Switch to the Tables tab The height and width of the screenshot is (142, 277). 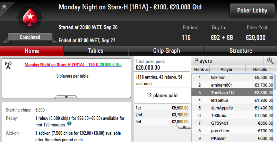click(96, 51)
